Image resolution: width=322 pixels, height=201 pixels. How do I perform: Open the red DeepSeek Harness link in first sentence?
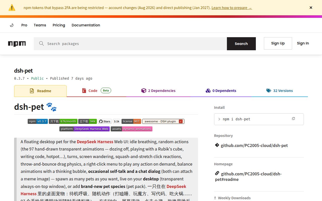click(x=95, y=142)
